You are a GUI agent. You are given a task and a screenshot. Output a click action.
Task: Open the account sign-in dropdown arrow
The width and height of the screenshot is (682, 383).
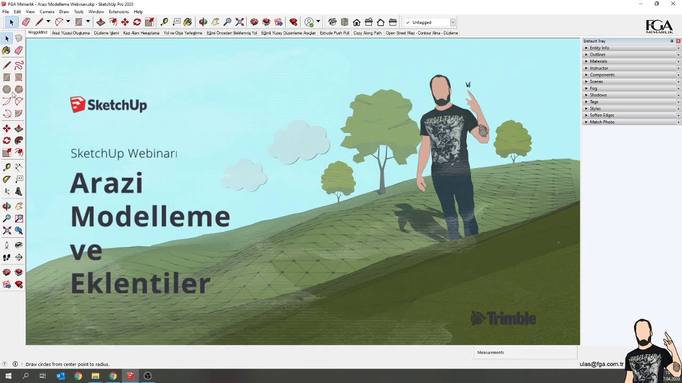click(318, 22)
